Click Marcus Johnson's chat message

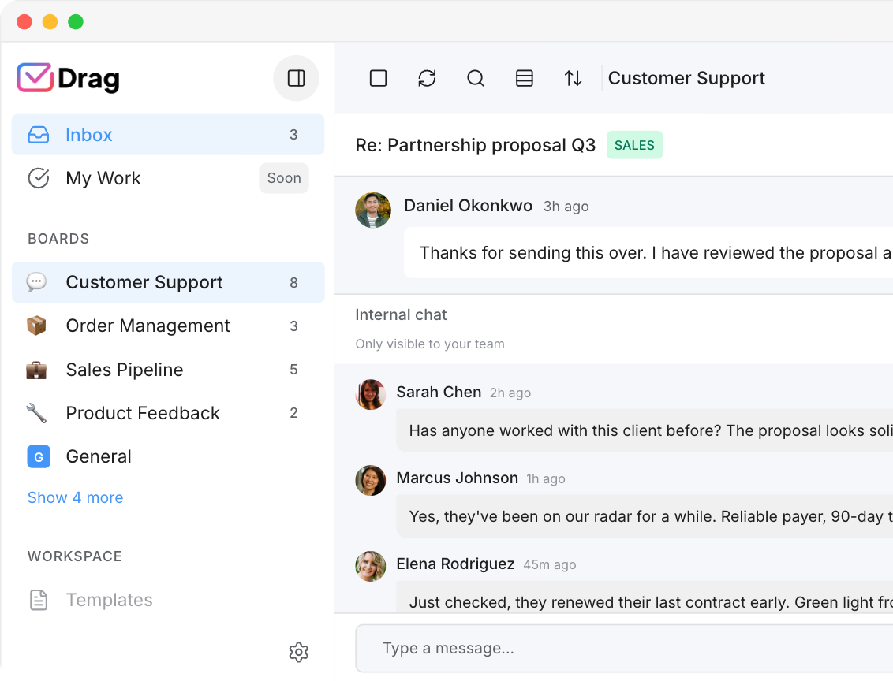(645, 516)
